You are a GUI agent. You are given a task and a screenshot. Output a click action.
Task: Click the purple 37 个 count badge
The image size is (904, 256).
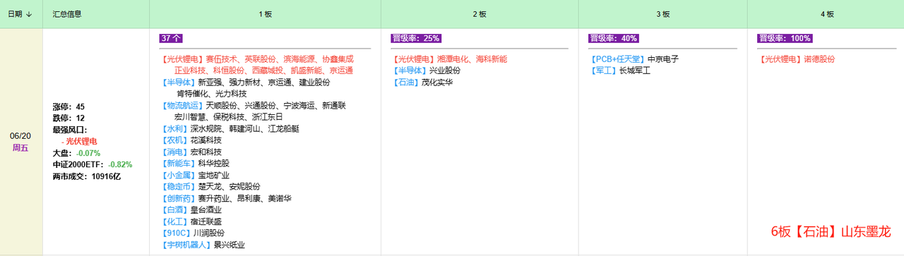[171, 38]
